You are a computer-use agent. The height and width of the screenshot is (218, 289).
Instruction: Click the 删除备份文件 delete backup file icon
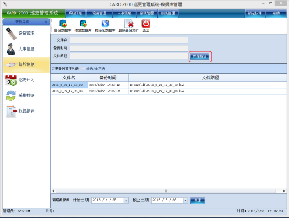[x=129, y=24]
